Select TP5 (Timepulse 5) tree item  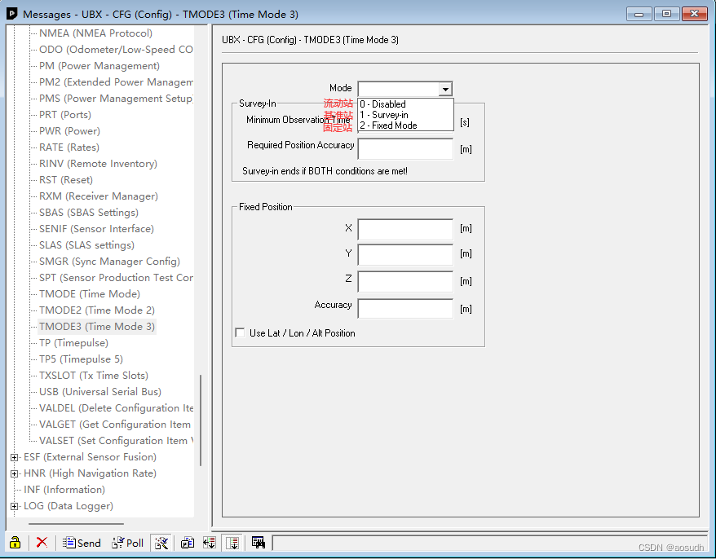[x=81, y=359]
